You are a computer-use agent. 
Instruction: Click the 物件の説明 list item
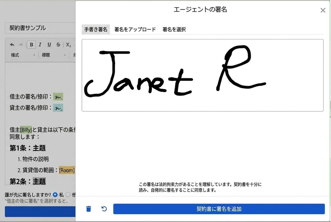pos(35,159)
